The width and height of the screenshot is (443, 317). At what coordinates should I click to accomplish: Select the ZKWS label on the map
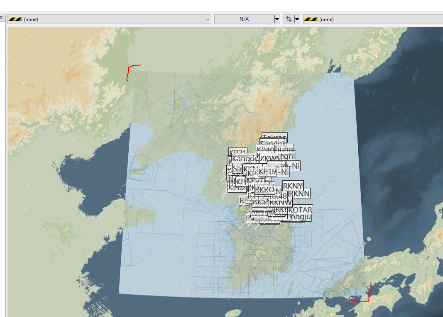(x=270, y=158)
